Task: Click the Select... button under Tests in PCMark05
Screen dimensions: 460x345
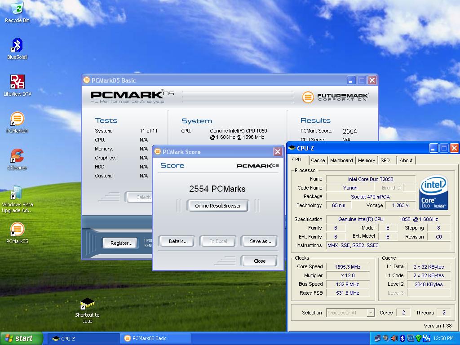Action: click(139, 197)
